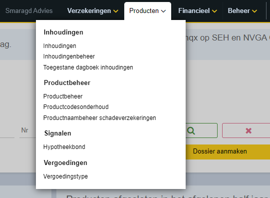Screen dimensions: 270x198
Task: Click the Beheer menu label
Action: point(239,10)
